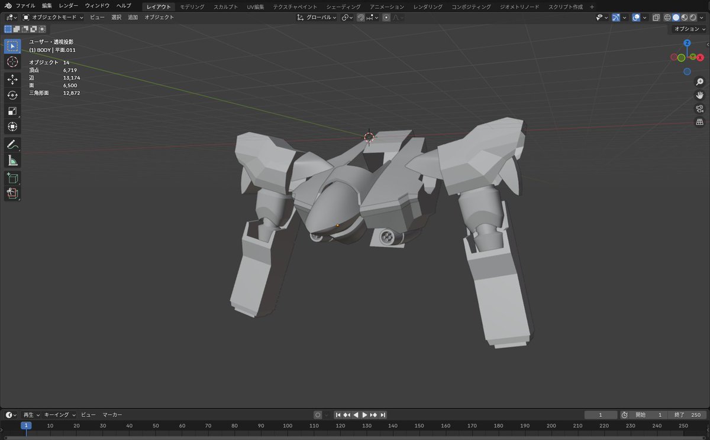
Task: Switch to the シェーディング workspace tab
Action: click(x=342, y=6)
